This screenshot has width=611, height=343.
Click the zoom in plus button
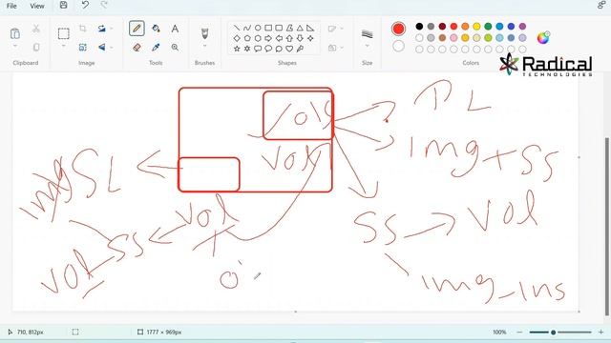(x=600, y=333)
